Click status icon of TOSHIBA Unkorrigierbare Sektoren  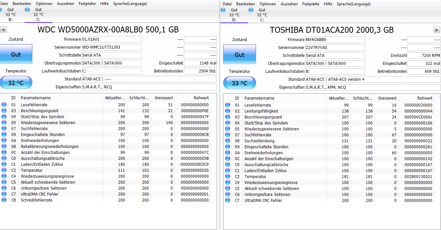tap(228, 194)
